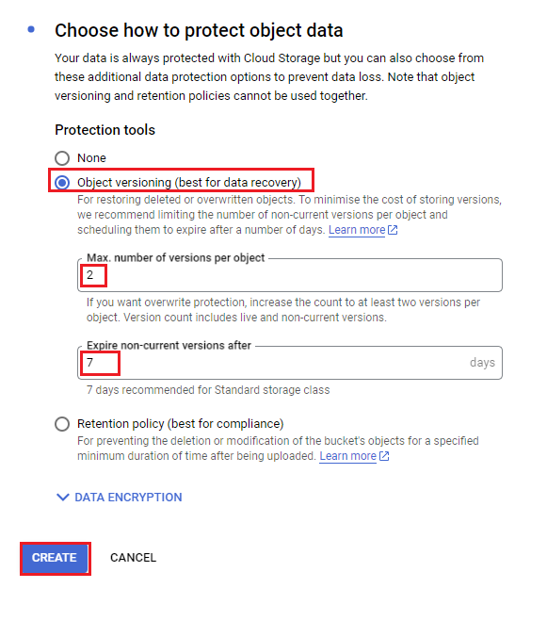The height and width of the screenshot is (621, 547).
Task: Click the Retention policy label text
Action: 180,424
